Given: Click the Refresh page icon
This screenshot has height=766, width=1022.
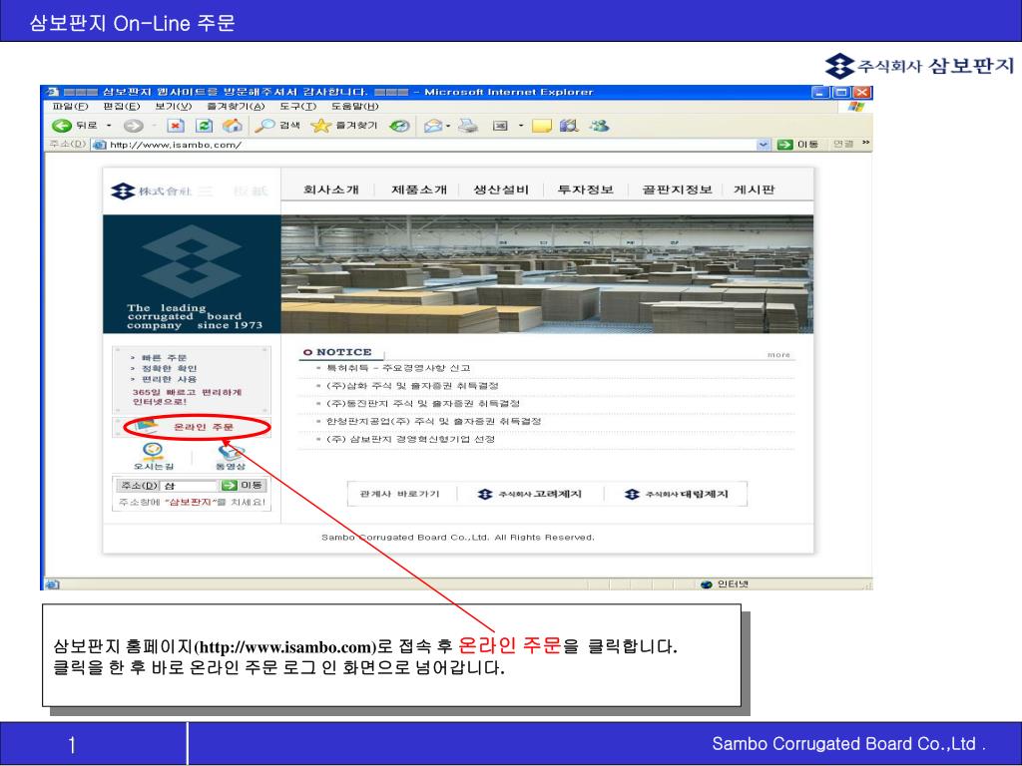Looking at the screenshot, I should point(204,126).
